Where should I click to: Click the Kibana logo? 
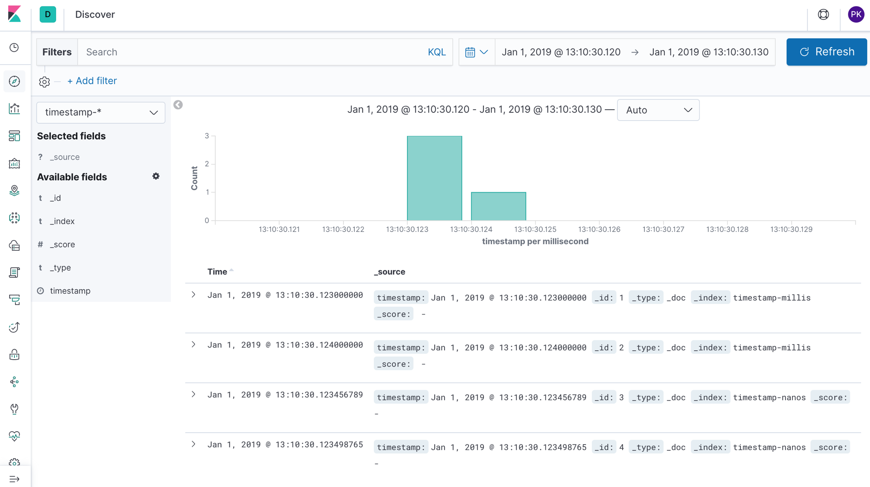(14, 14)
